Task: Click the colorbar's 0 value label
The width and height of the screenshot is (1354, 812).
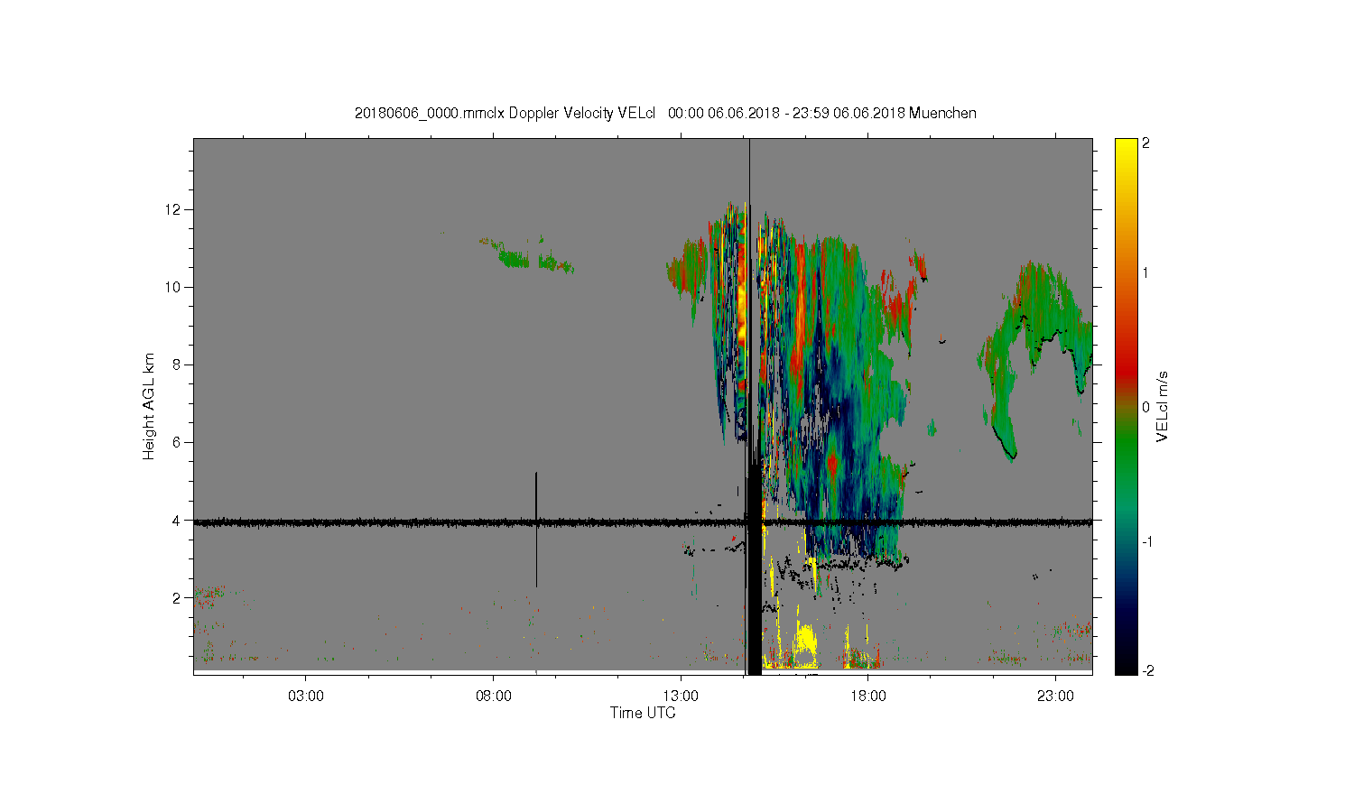Action: click(x=1145, y=407)
